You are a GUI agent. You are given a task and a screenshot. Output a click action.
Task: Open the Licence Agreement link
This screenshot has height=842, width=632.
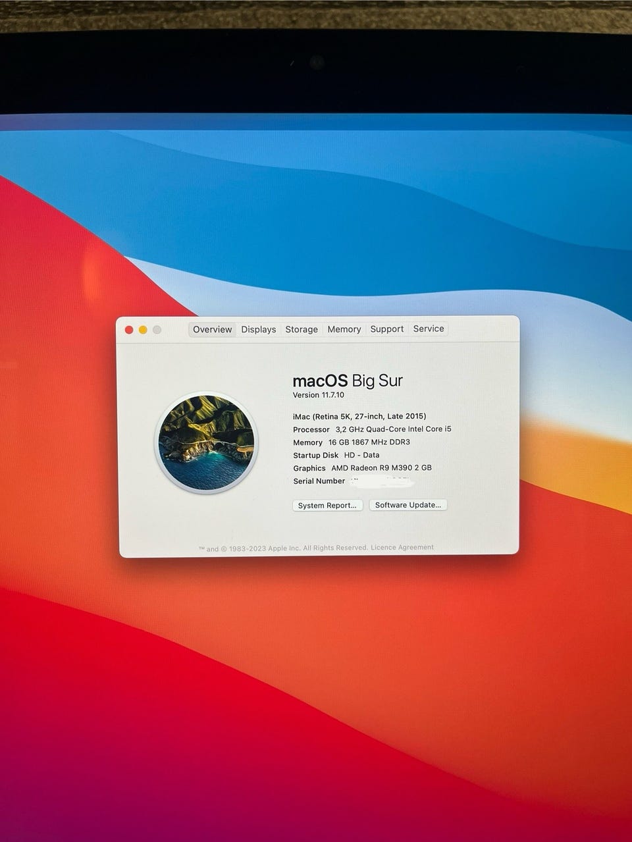tap(402, 548)
